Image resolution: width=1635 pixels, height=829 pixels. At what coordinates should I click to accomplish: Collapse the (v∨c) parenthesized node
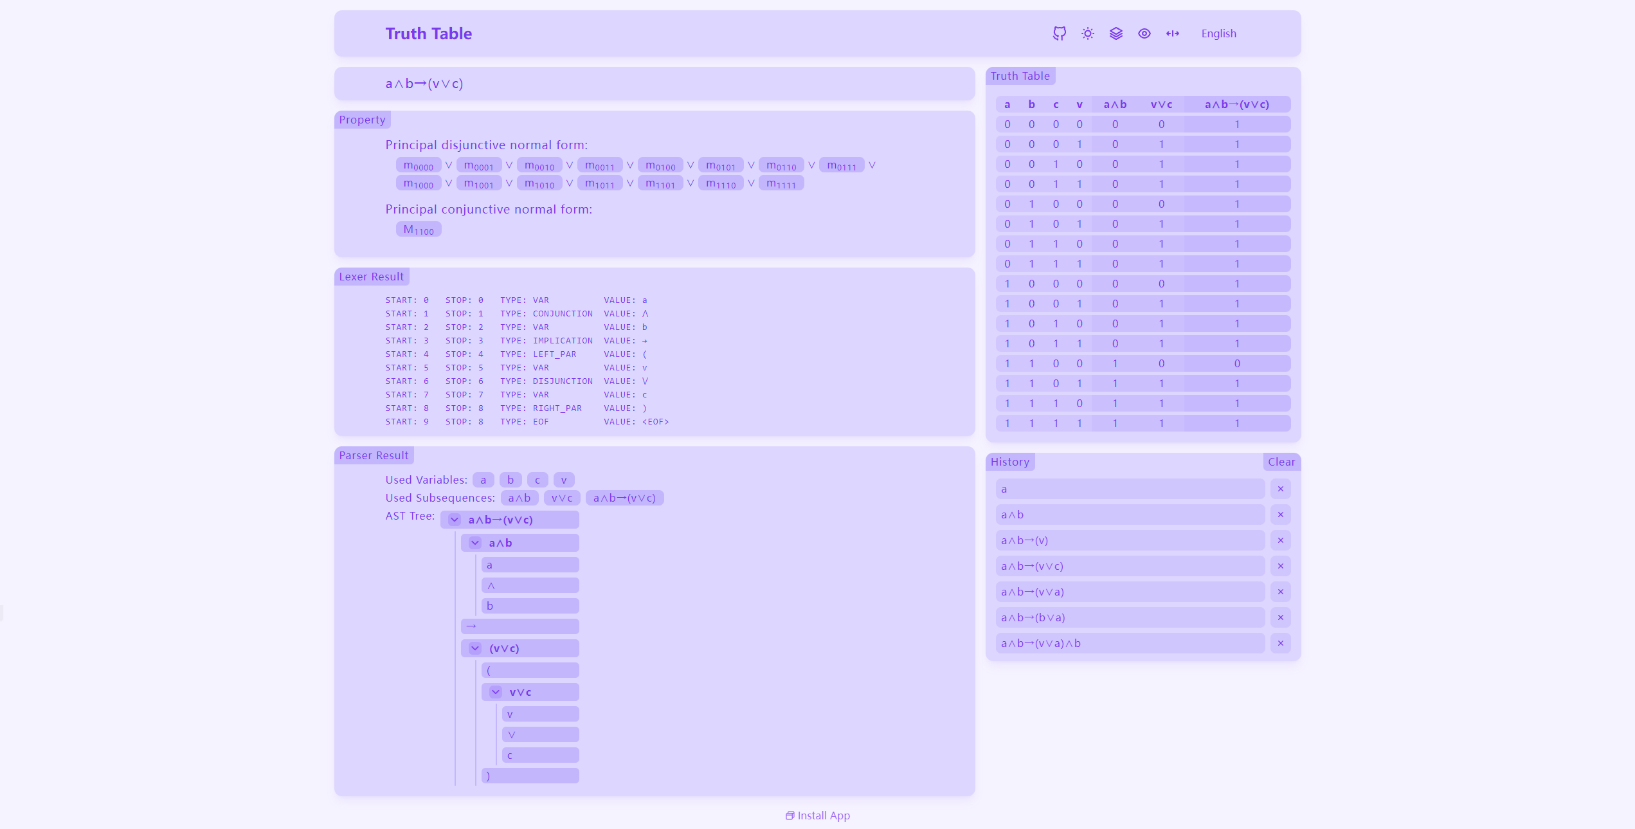pyautogui.click(x=475, y=648)
